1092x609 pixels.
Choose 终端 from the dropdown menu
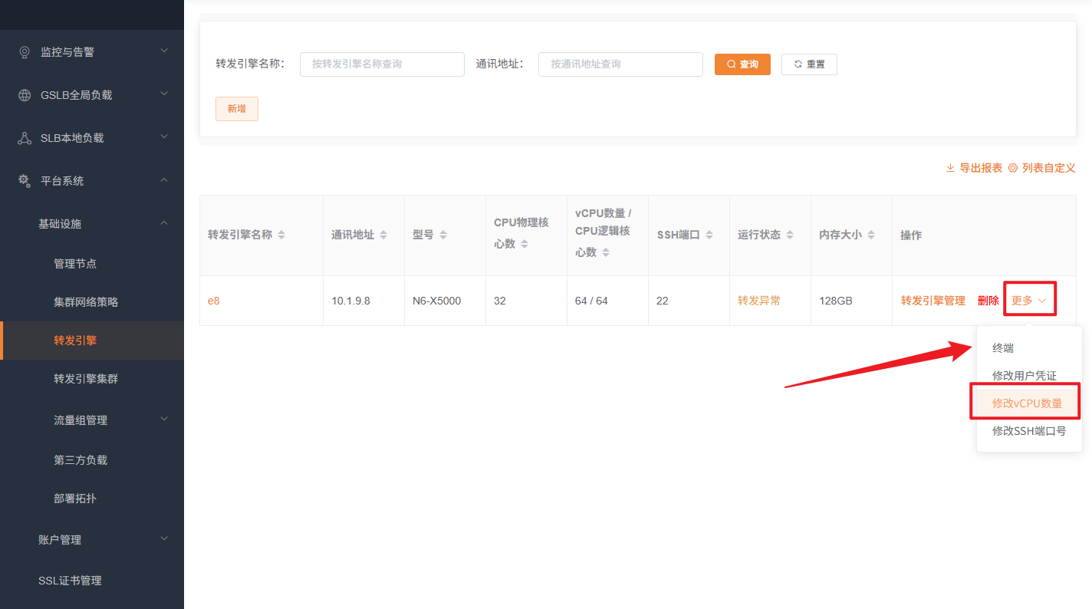[1002, 347]
